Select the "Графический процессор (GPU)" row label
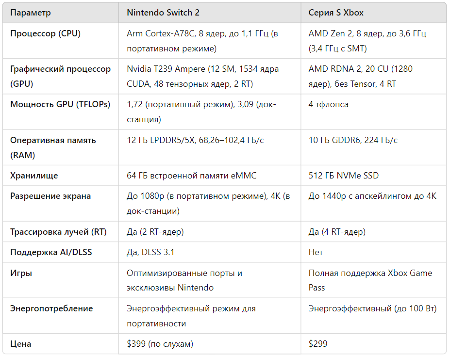The width and height of the screenshot is (450, 355). [60, 76]
